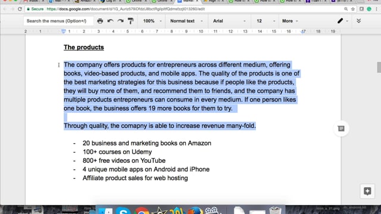
Task: Click '4 unique mobile apps on Android and iPhone'
Action: pos(146,169)
